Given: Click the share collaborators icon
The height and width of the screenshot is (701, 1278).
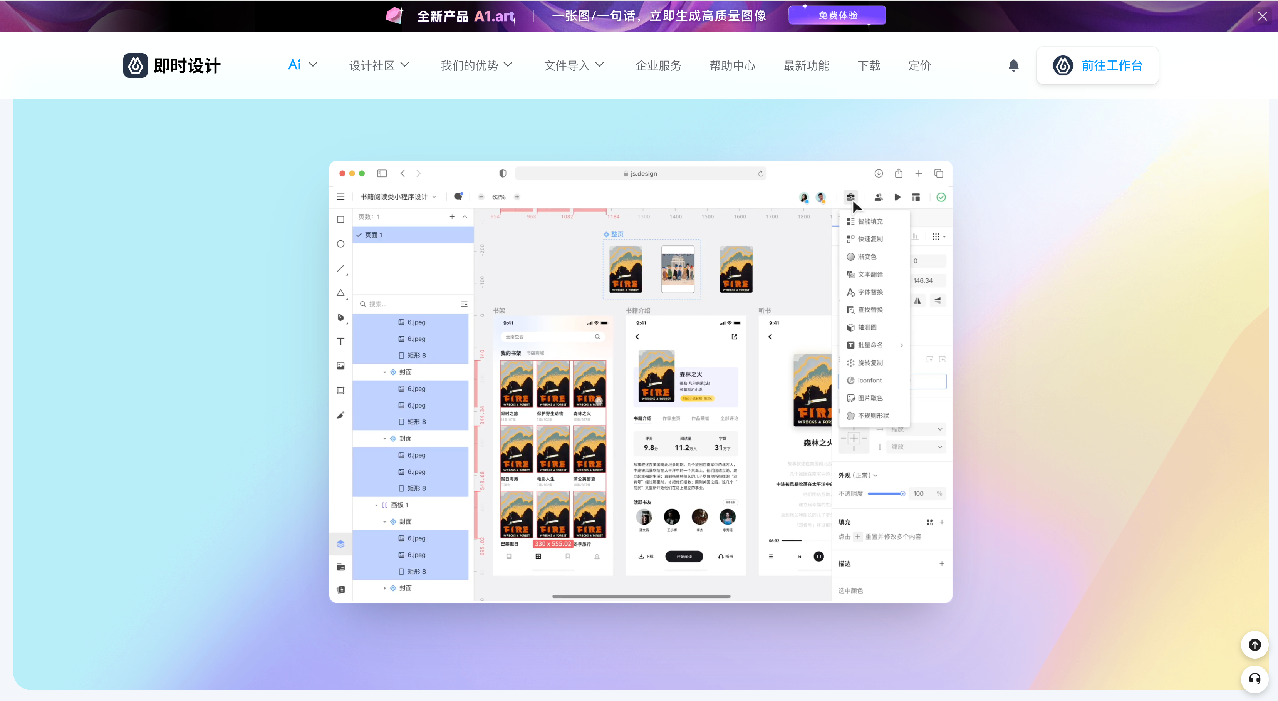Looking at the screenshot, I should 879,197.
